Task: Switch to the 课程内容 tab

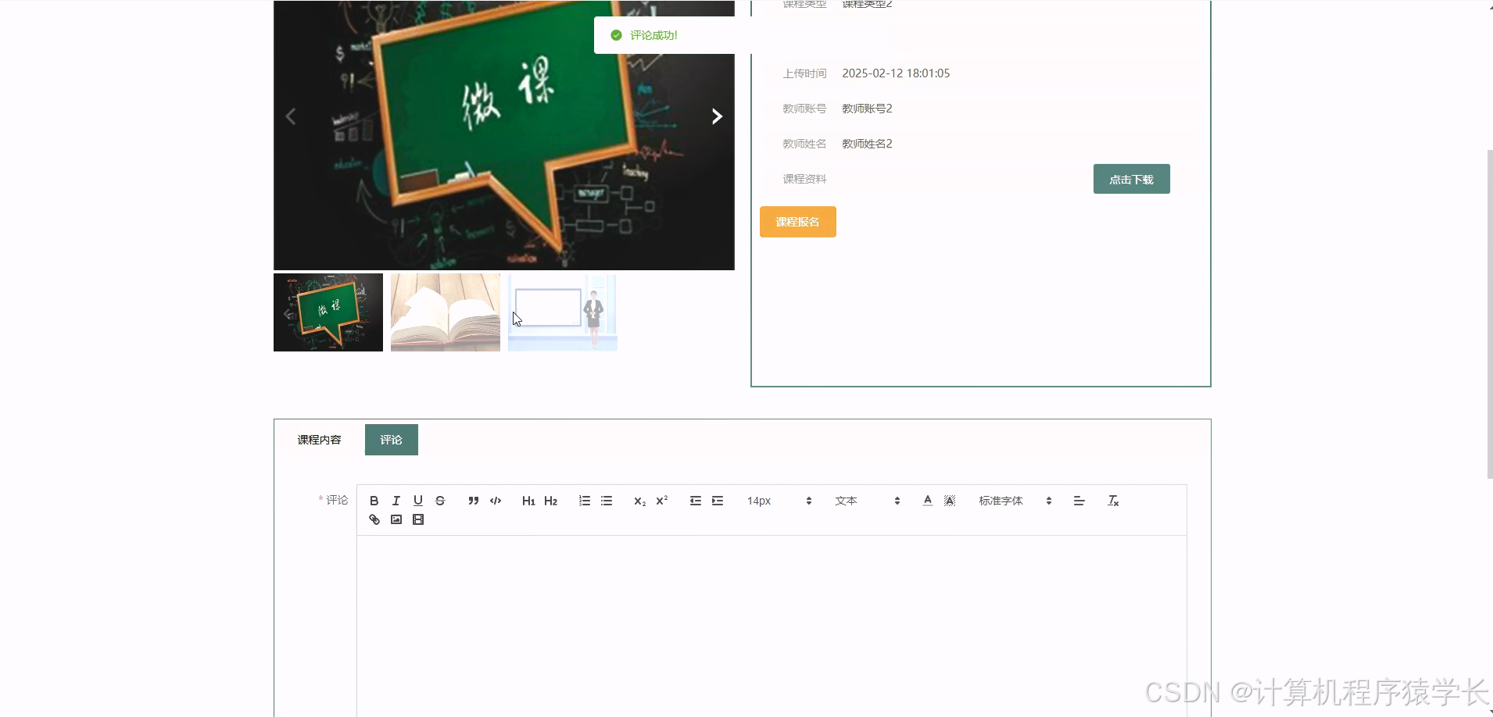Action: (x=319, y=439)
